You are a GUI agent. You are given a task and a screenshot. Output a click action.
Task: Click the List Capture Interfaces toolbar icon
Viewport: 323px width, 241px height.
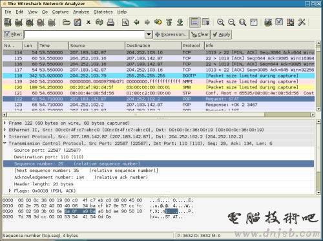[x=8, y=22]
